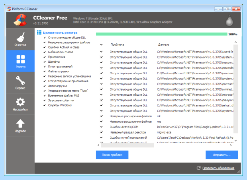Uncheck the Шрифты option
This screenshot has height=180, width=247.
[x=45, y=62]
